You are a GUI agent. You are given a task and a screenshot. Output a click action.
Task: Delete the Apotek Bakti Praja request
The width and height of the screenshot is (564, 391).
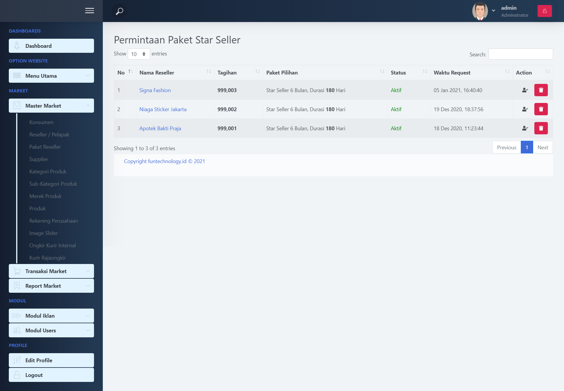point(541,128)
